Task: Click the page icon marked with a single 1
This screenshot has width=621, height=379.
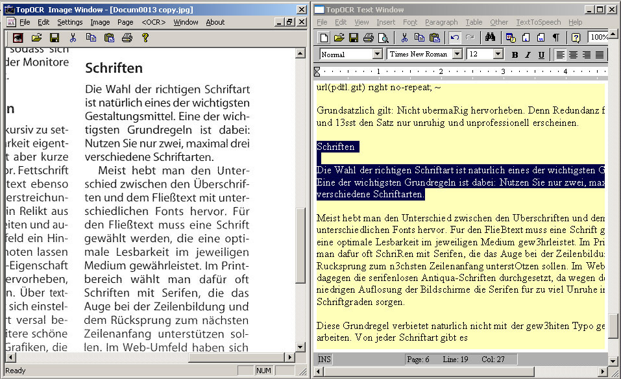Action: pos(526,38)
